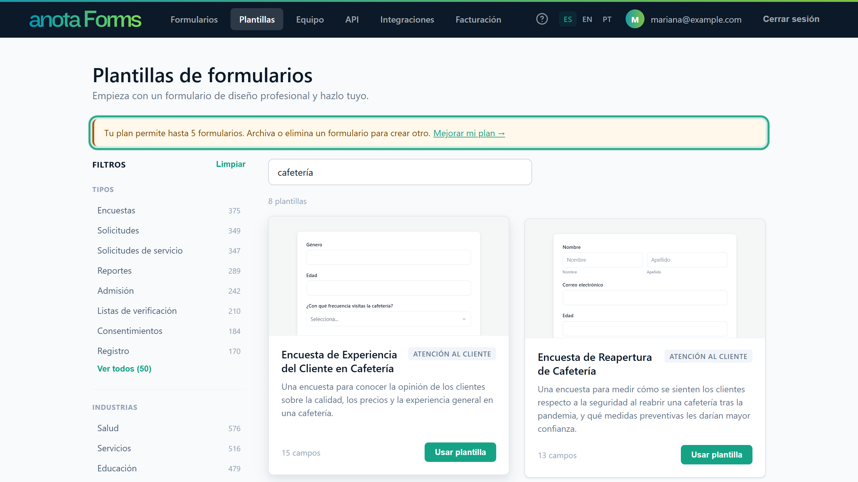Use the 15 campos template
This screenshot has height=482, width=858.
[x=460, y=452]
